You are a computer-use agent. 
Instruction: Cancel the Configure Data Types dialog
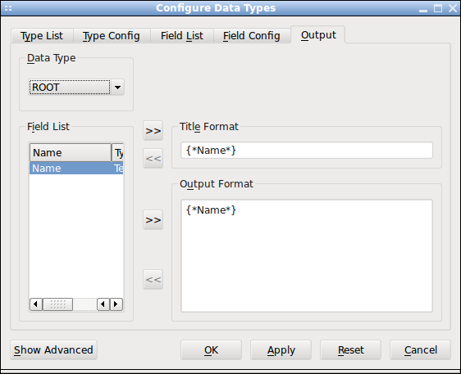[x=420, y=350]
